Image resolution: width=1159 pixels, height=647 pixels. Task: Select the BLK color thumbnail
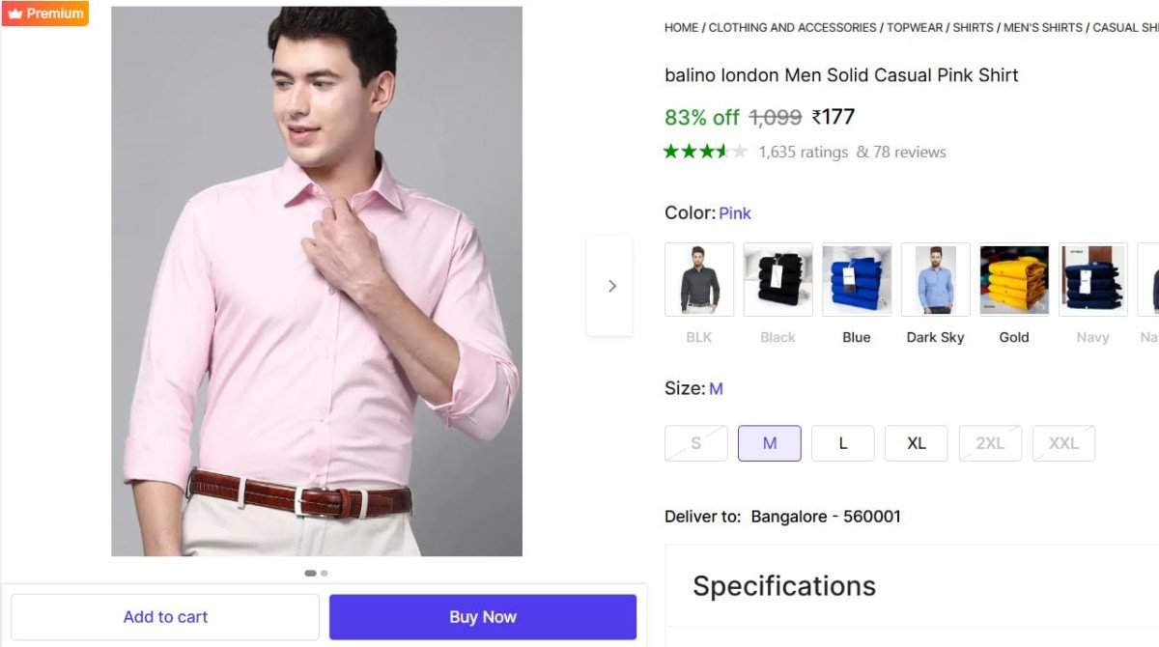pos(699,280)
